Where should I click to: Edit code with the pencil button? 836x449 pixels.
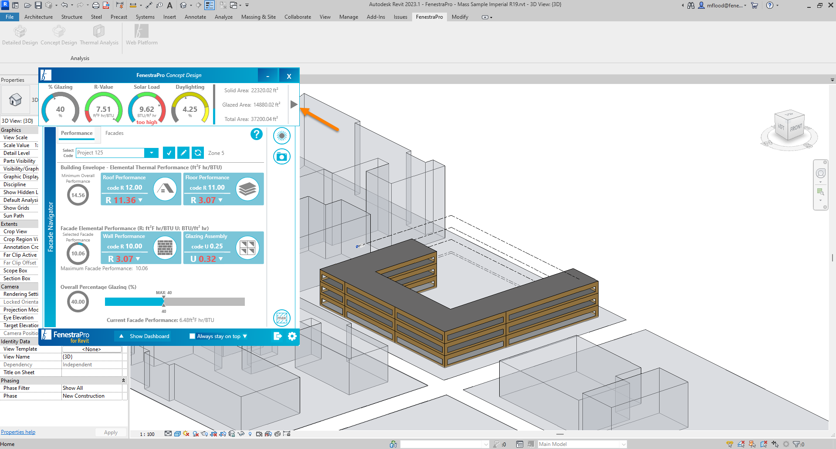coord(183,153)
